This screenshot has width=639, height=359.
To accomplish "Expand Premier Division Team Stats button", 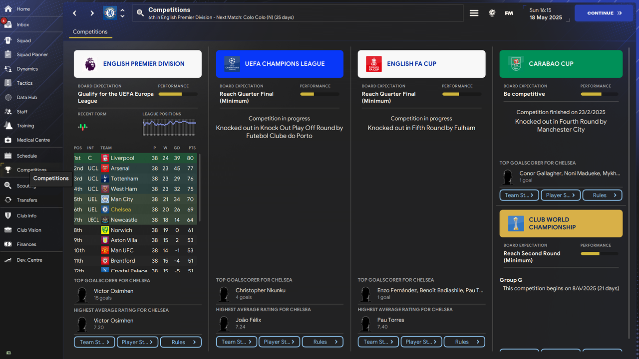I will pos(95,342).
